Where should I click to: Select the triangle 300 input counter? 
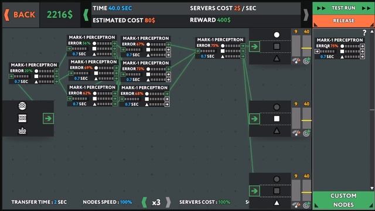[x=22, y=131]
